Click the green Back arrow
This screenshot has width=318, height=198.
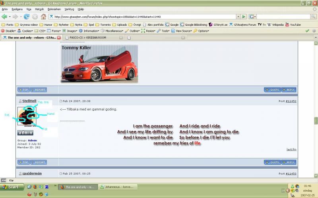pyautogui.click(x=4, y=17)
